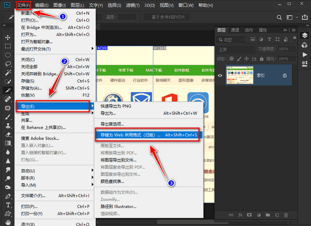Add a layer mask from Layers panel

pos(249,215)
